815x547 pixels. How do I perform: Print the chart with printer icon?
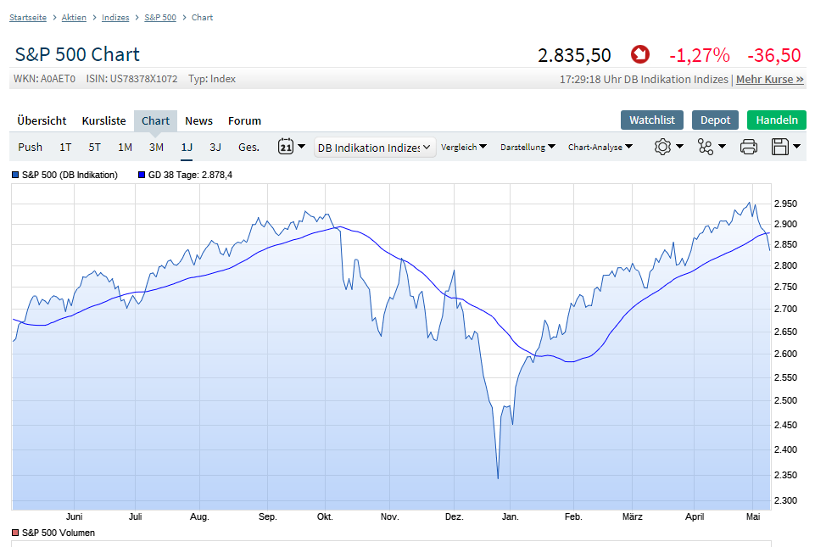tap(749, 147)
